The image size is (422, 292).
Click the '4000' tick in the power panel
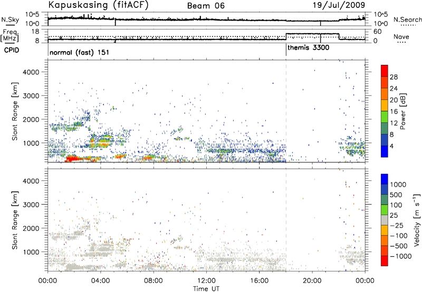(x=31, y=72)
